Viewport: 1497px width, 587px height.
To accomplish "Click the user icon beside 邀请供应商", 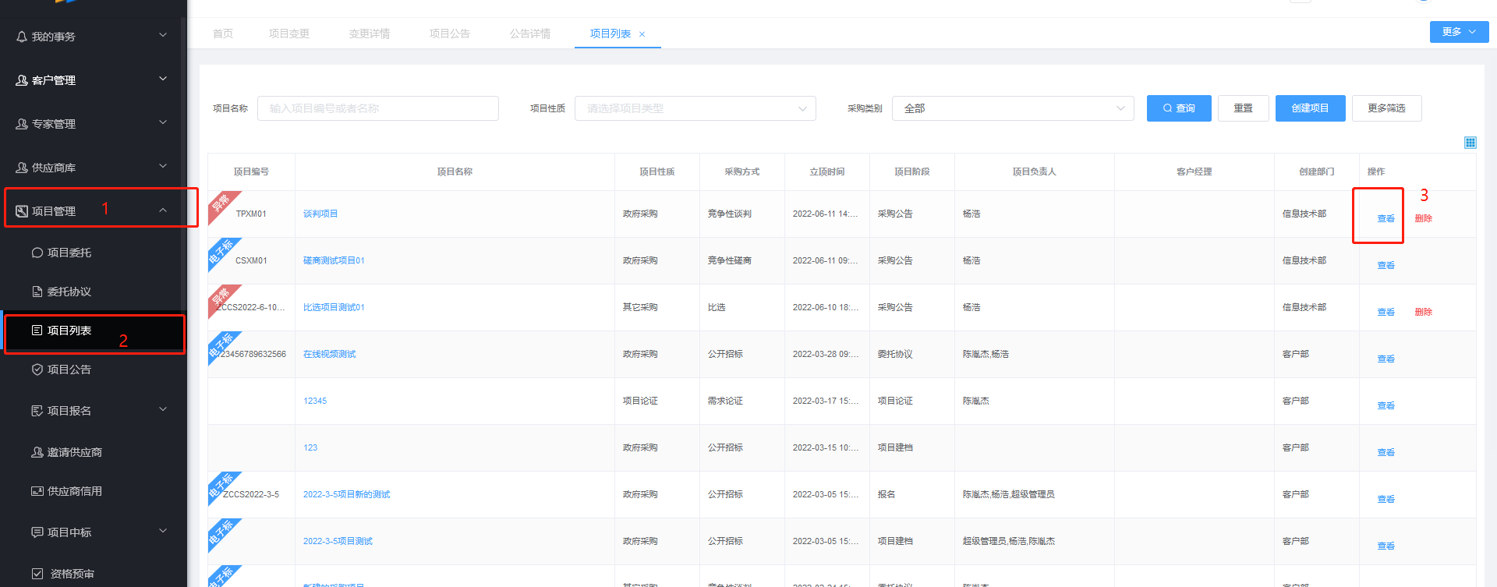I will 37,452.
